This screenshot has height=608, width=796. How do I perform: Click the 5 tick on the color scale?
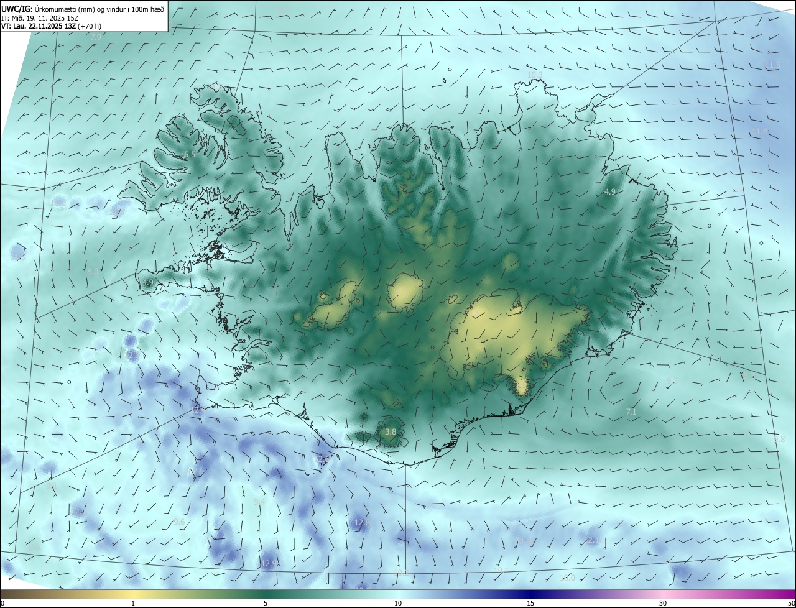coord(266,604)
